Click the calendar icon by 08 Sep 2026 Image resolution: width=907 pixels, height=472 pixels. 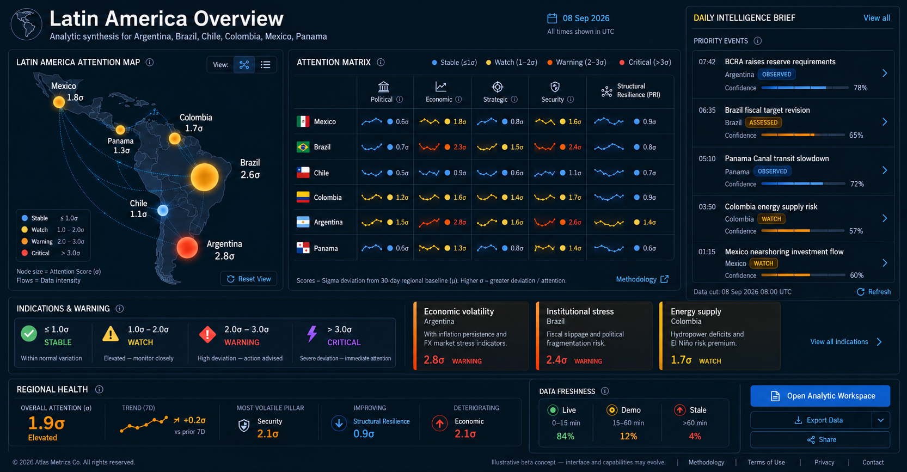[x=552, y=19]
